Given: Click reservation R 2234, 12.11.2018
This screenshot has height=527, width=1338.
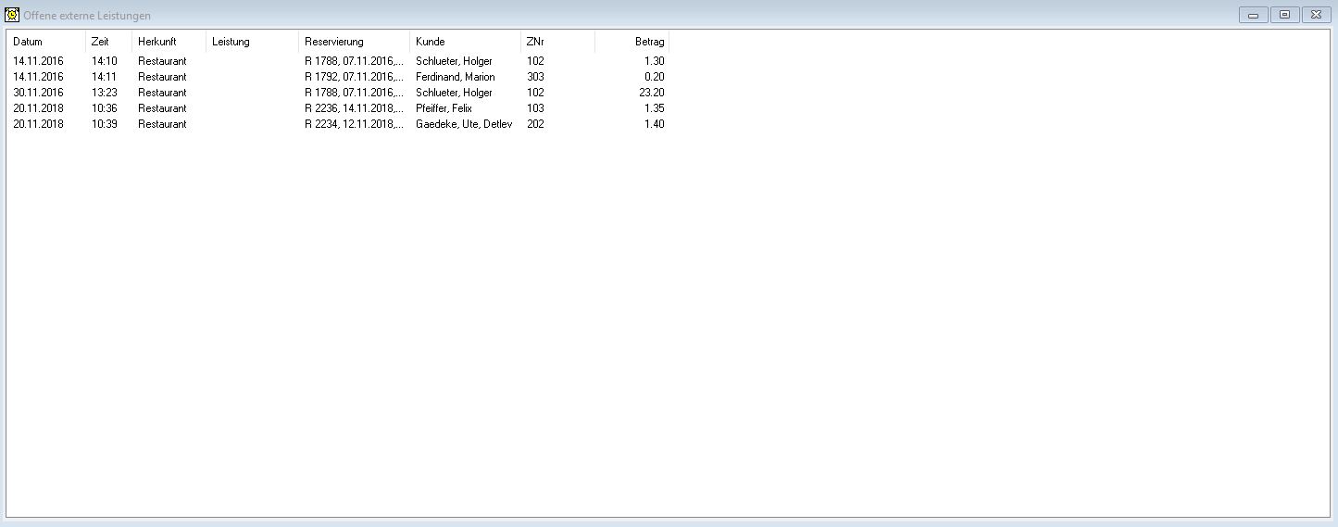Looking at the screenshot, I should (354, 124).
